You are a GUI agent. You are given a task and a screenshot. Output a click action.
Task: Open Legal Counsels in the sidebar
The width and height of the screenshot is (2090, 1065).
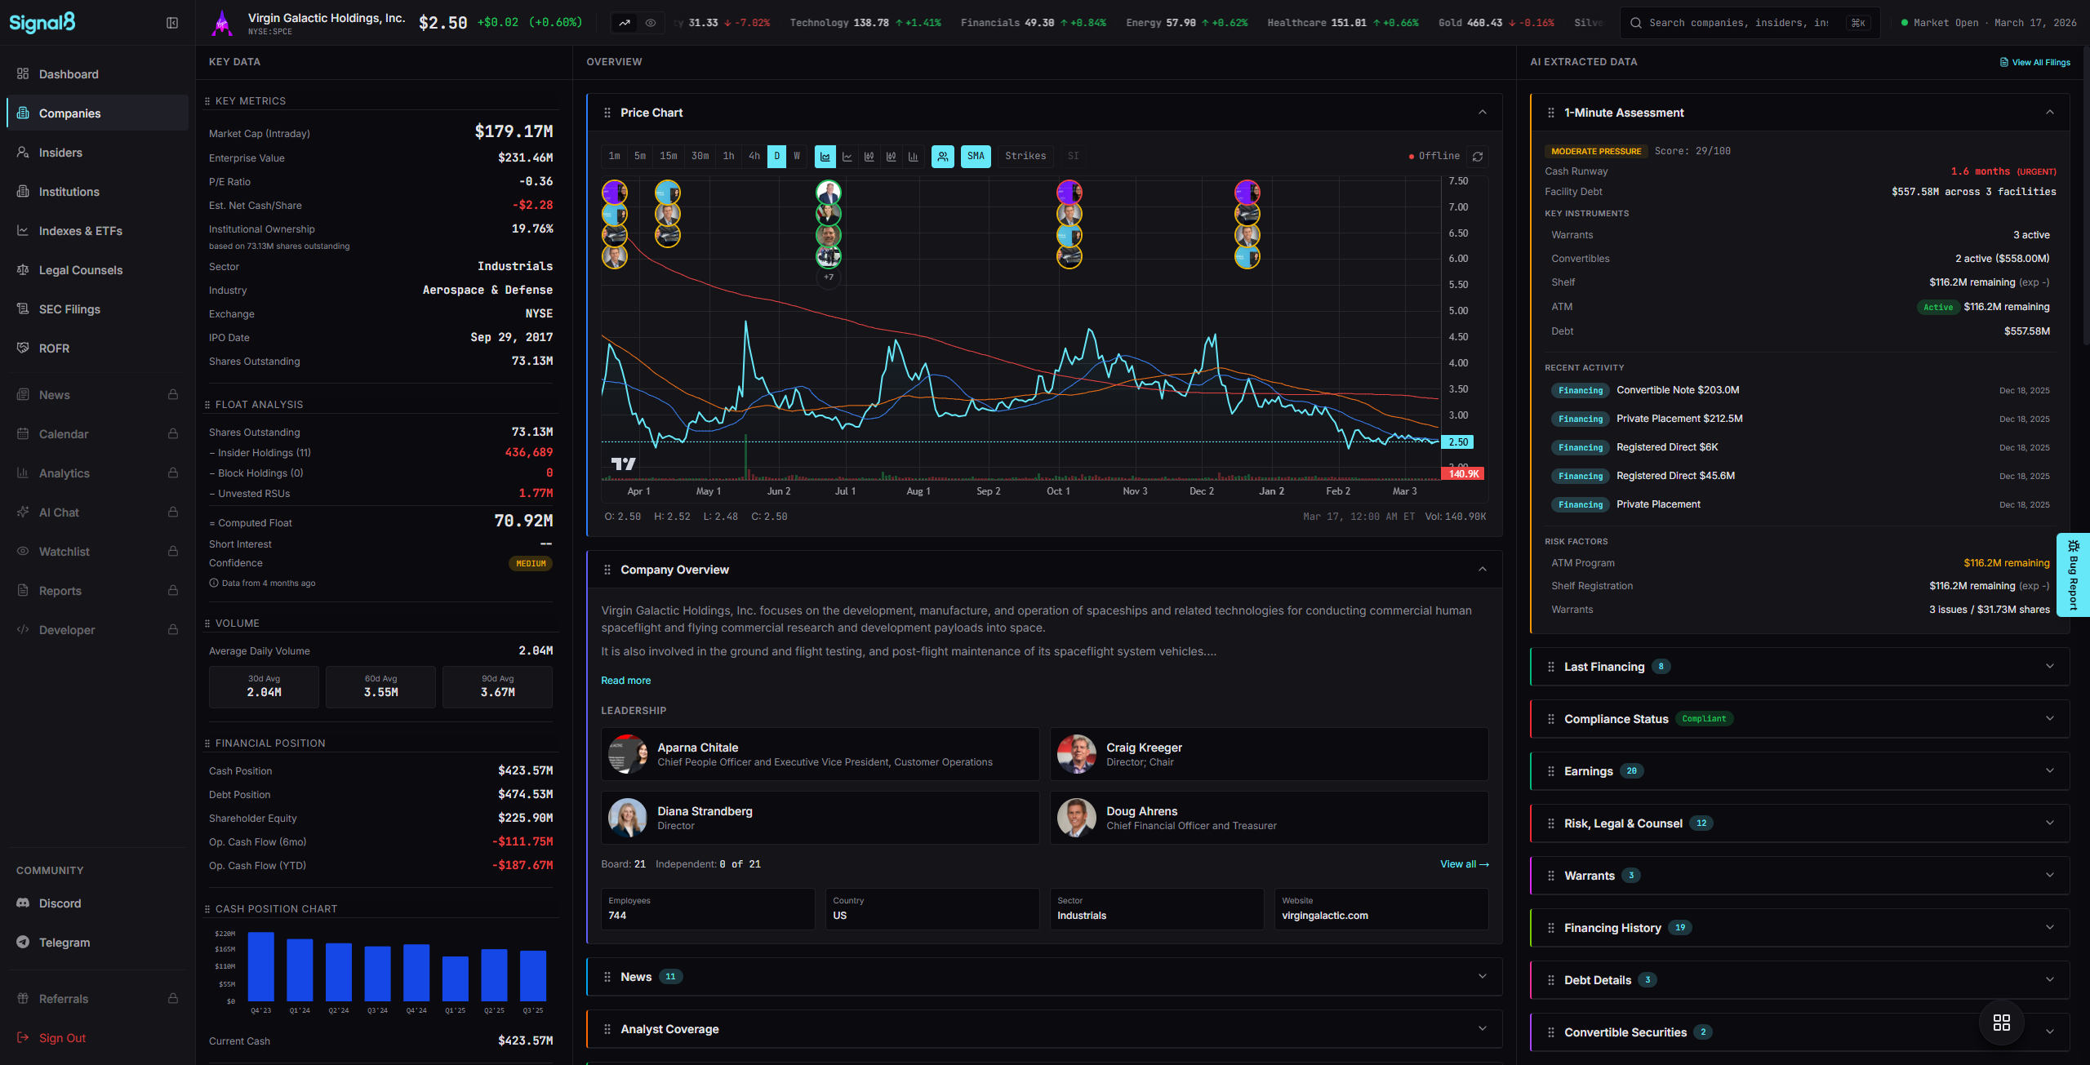[98, 270]
